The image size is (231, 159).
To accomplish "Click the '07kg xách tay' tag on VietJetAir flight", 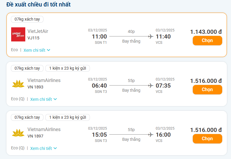I will [27, 19].
